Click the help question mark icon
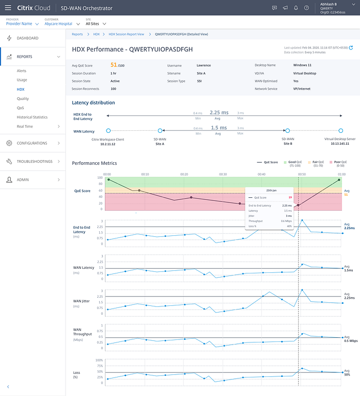Screen dimensions: 360x396 (307, 8)
